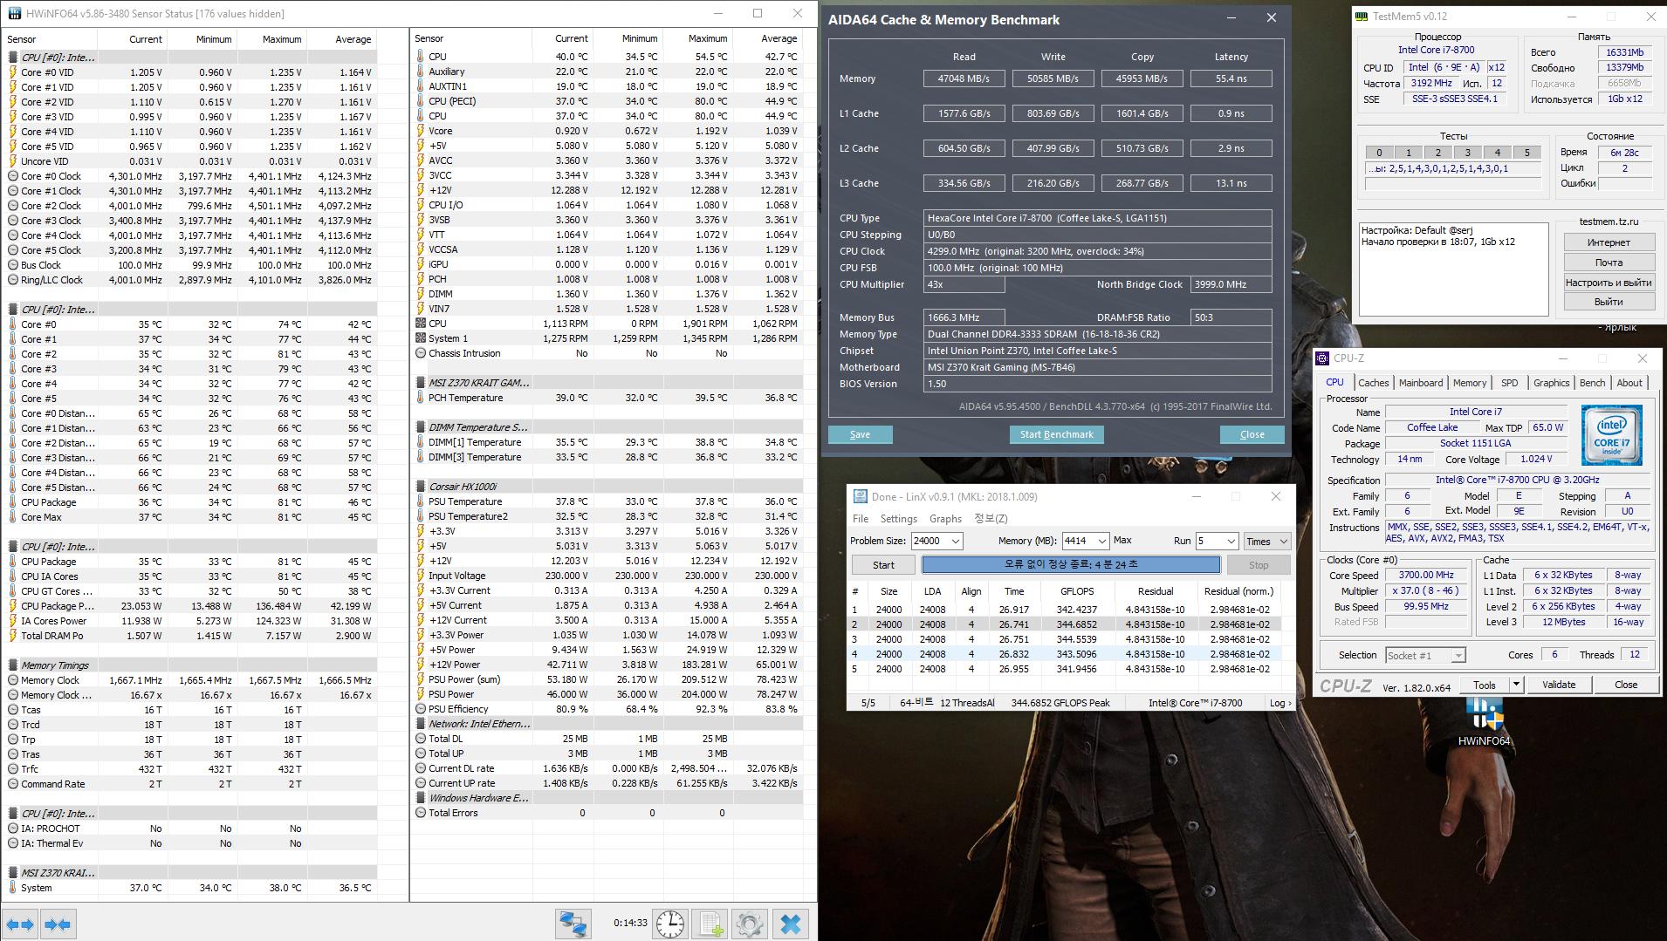
Task: Click Core #0 Clock sensor icon
Action: click(x=13, y=176)
